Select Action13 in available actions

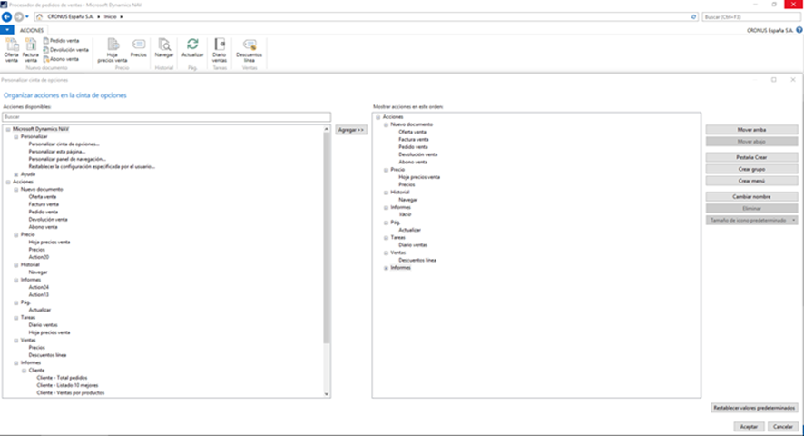[39, 295]
